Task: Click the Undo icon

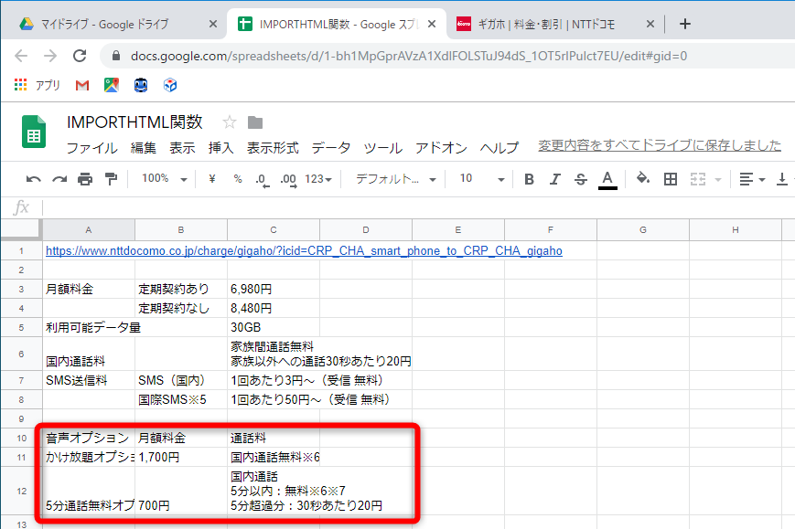Action: coord(35,179)
